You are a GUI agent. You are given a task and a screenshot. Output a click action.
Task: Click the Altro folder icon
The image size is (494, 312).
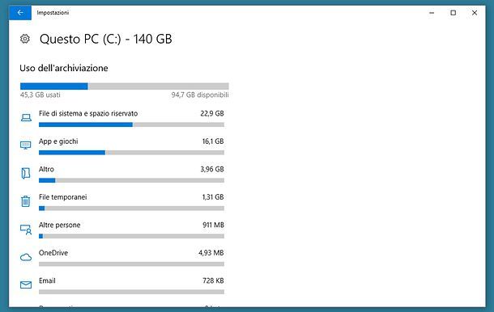coord(26,173)
